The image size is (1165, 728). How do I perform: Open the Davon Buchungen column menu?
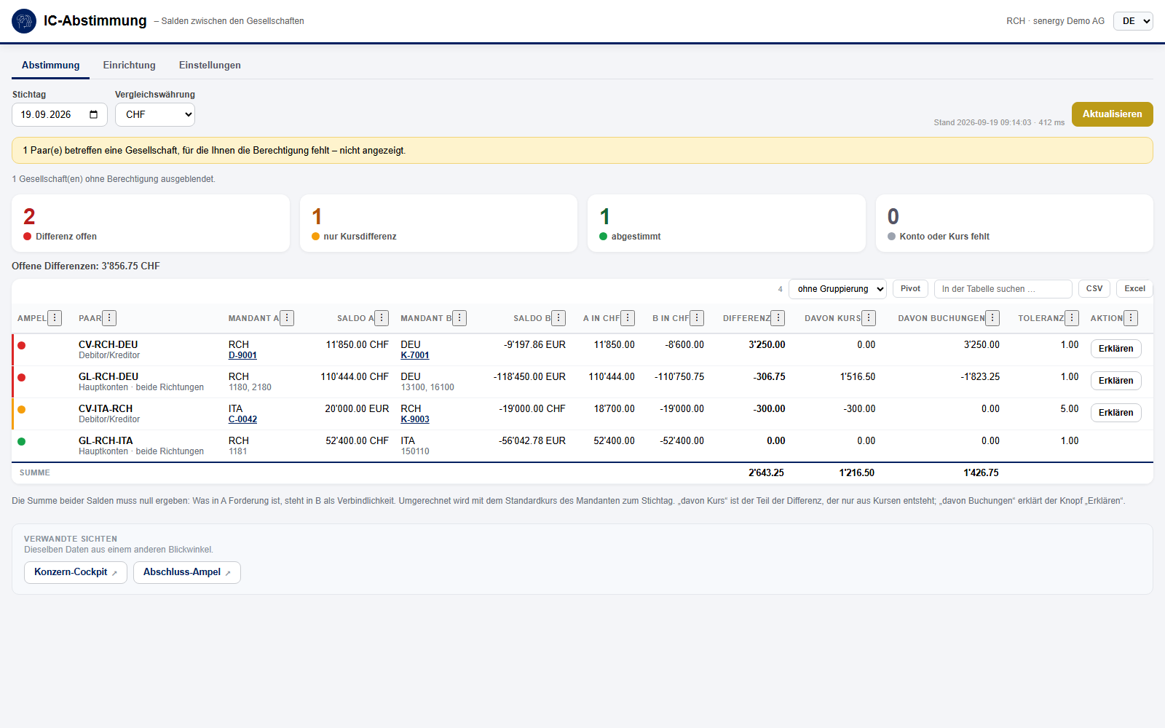pyautogui.click(x=992, y=318)
